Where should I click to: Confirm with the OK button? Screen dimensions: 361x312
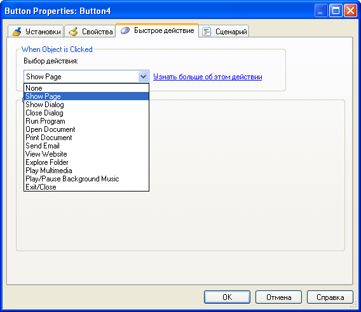coord(227,297)
